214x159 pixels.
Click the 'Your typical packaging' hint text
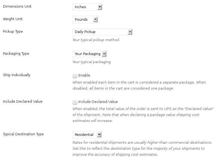tap(91, 62)
